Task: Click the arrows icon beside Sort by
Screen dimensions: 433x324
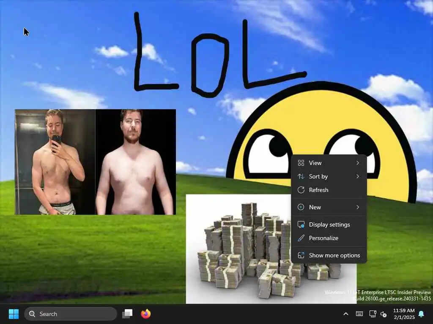Action: click(x=301, y=176)
